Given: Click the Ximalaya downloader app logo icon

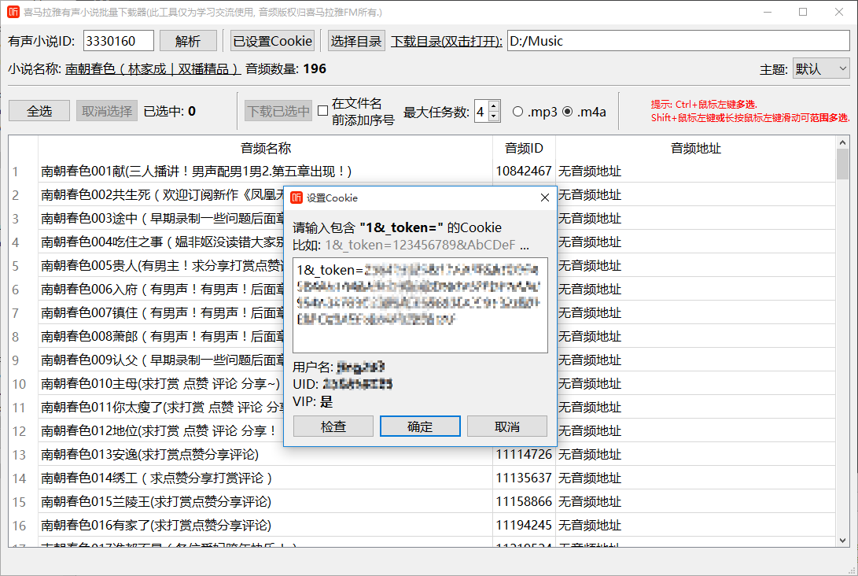Looking at the screenshot, I should click(x=14, y=11).
